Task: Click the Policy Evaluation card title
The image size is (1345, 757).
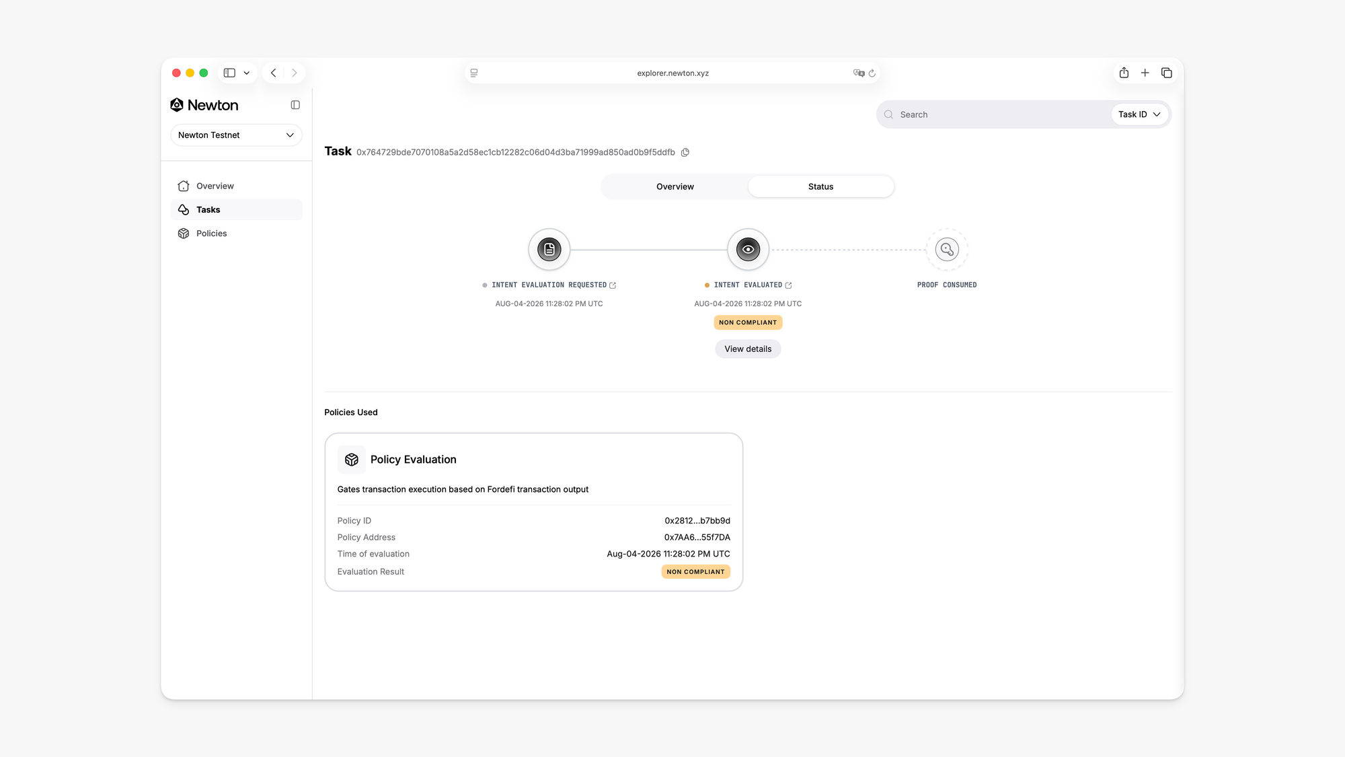Action: 414,460
